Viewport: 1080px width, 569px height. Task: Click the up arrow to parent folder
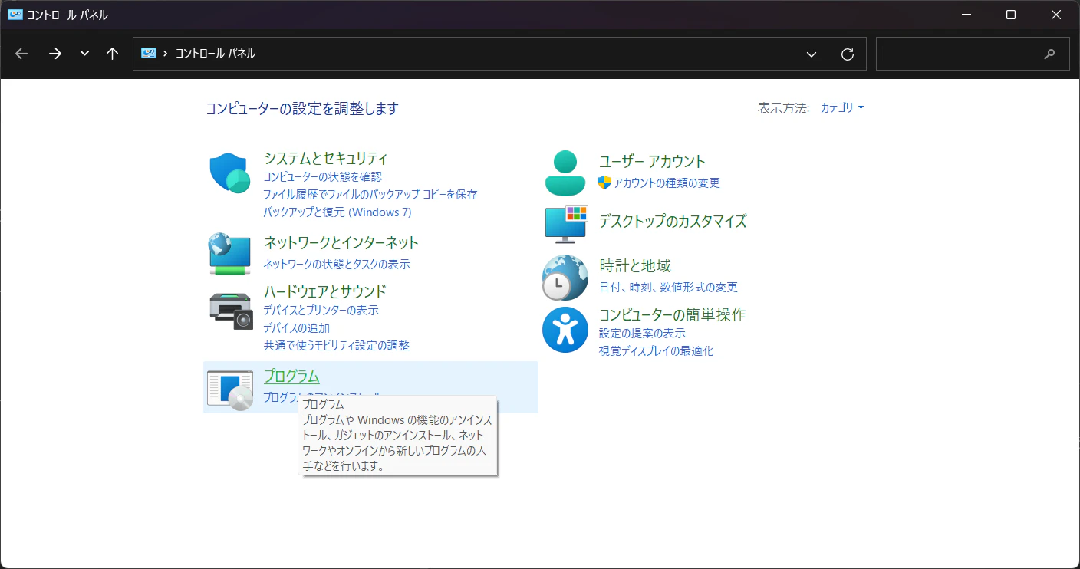[113, 54]
